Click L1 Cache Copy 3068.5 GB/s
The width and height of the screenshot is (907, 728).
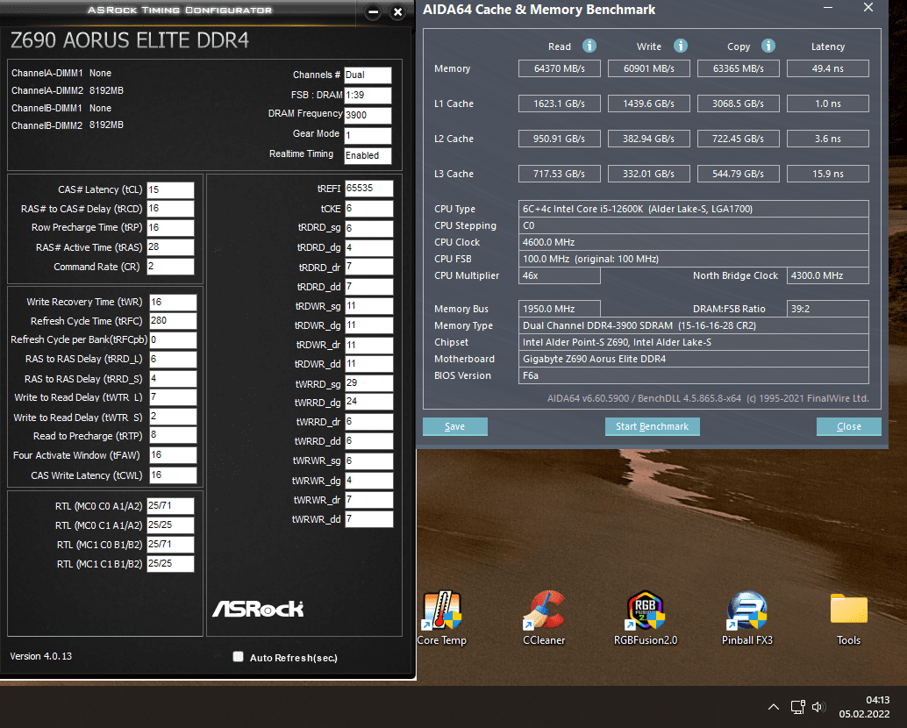738,103
